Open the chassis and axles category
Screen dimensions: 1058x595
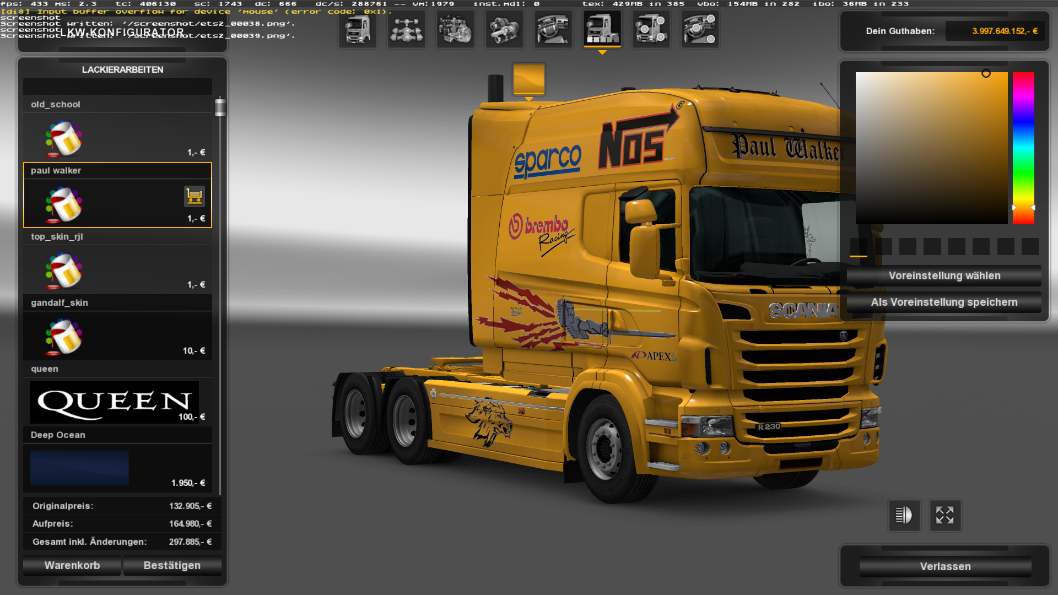tap(407, 29)
